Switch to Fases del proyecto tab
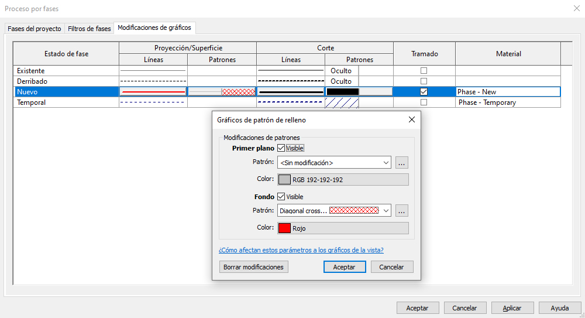 click(35, 29)
